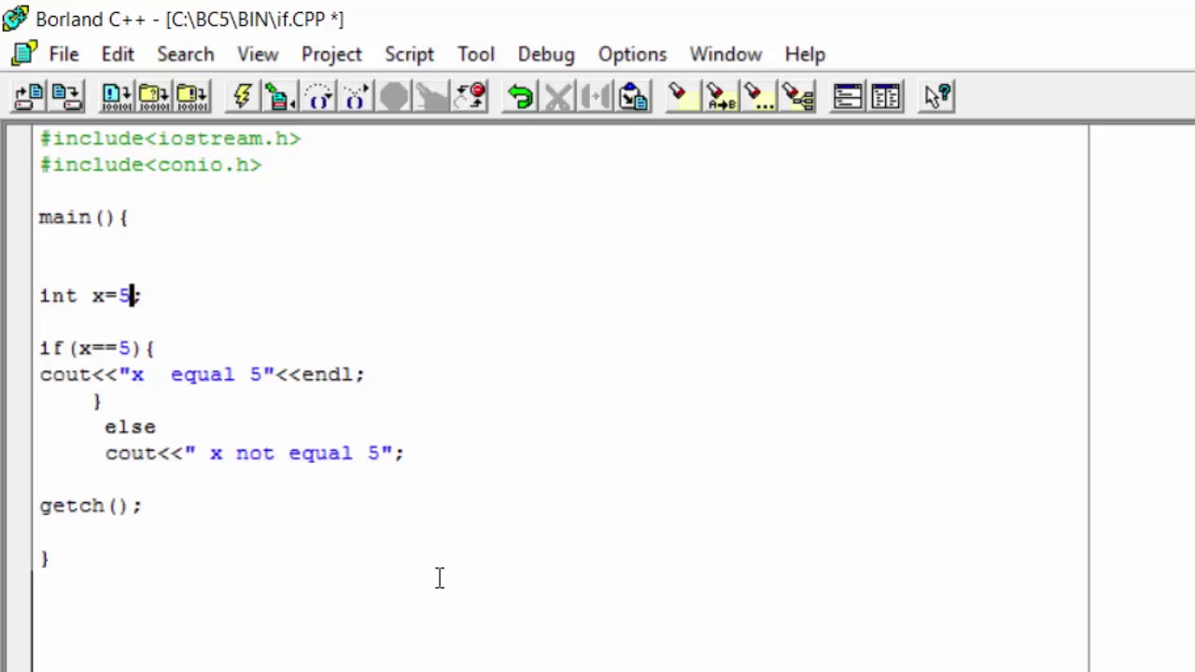This screenshot has width=1195, height=672.
Task: Click the browse symbols flashlight tree icon
Action: click(x=797, y=96)
